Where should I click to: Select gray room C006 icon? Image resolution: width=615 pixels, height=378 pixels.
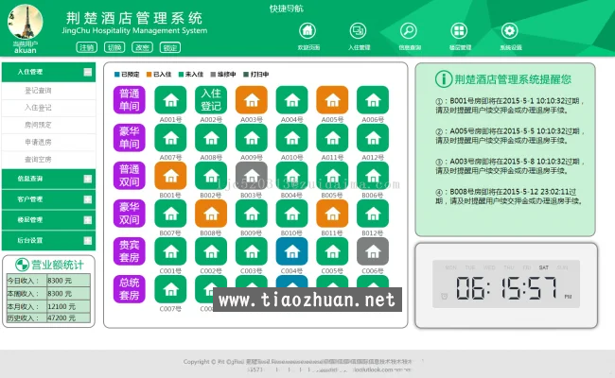click(373, 251)
